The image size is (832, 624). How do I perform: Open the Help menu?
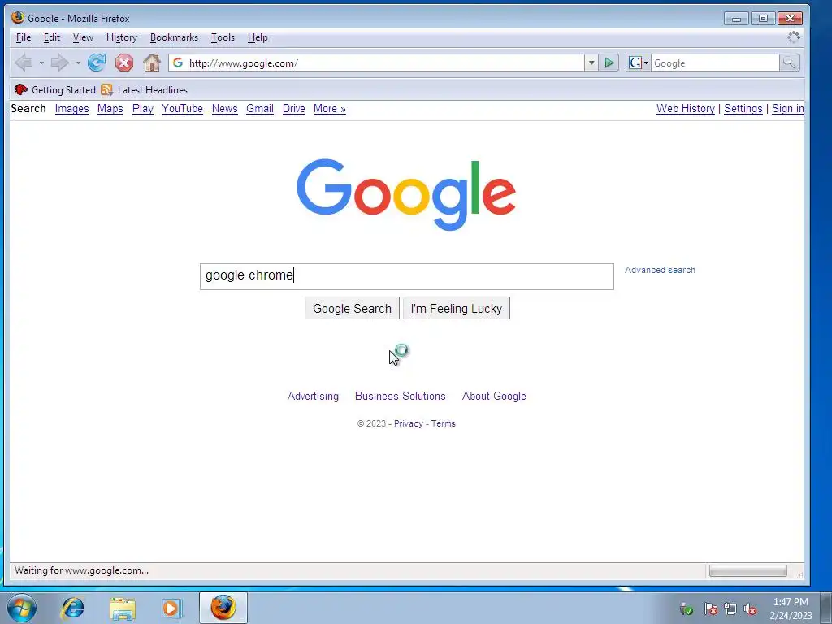tap(258, 37)
